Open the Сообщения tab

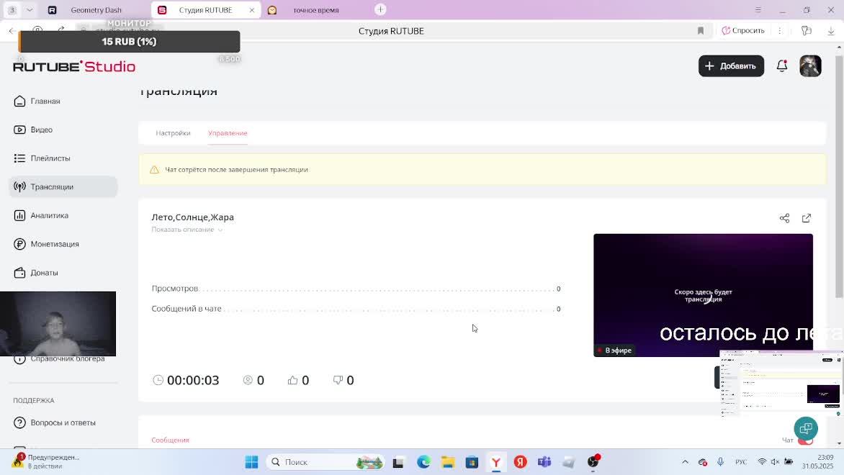tap(170, 440)
